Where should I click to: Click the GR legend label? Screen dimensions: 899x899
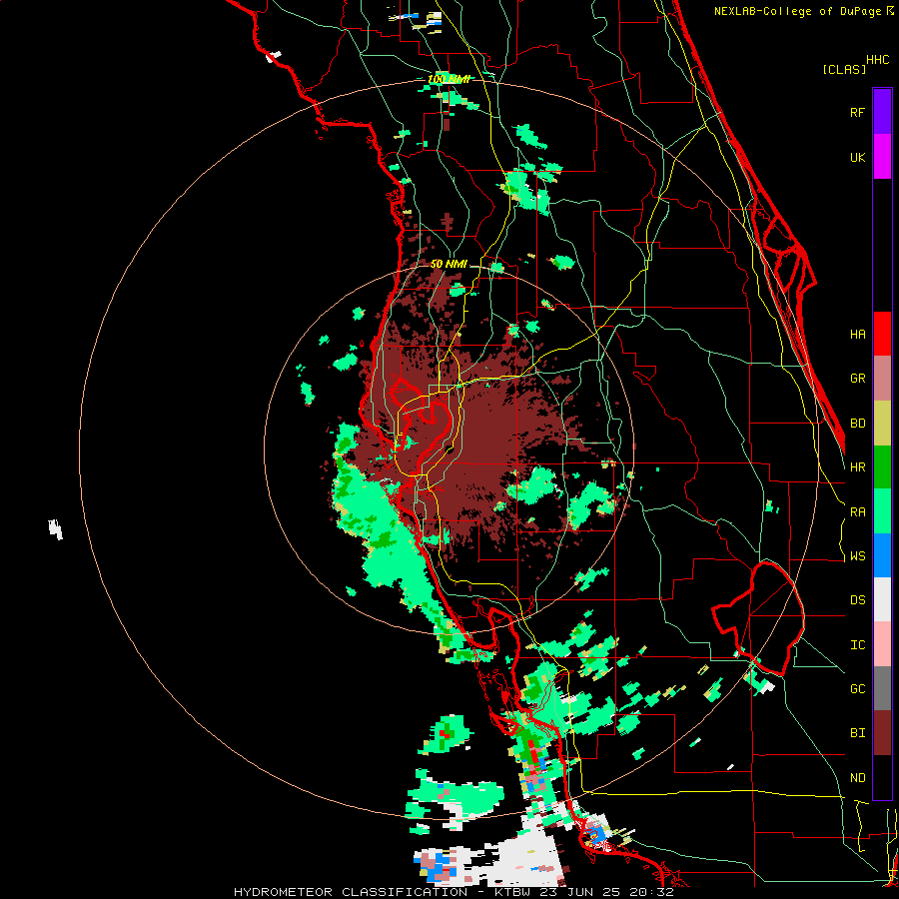coord(857,379)
